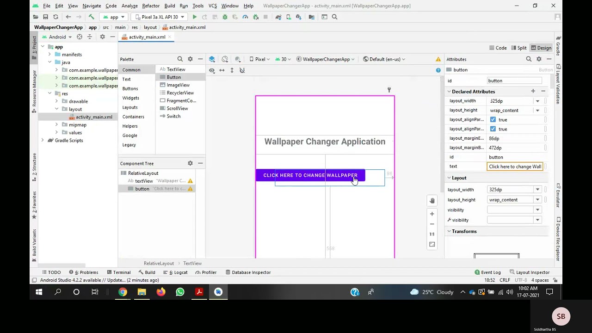The width and height of the screenshot is (592, 333).
Task: Run the app with the green play icon
Action: pos(195,17)
